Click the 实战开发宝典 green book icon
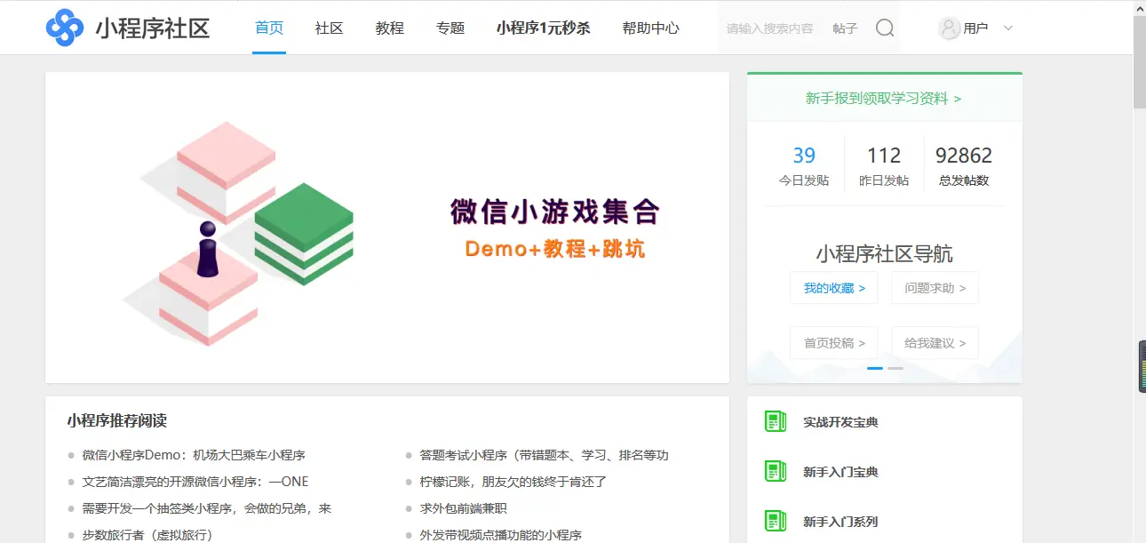The image size is (1146, 543). point(776,422)
